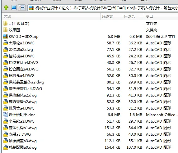Select the 供热连接件a4.DWG file icon
Viewport: 178px width, 153px height.
[x=6, y=88]
